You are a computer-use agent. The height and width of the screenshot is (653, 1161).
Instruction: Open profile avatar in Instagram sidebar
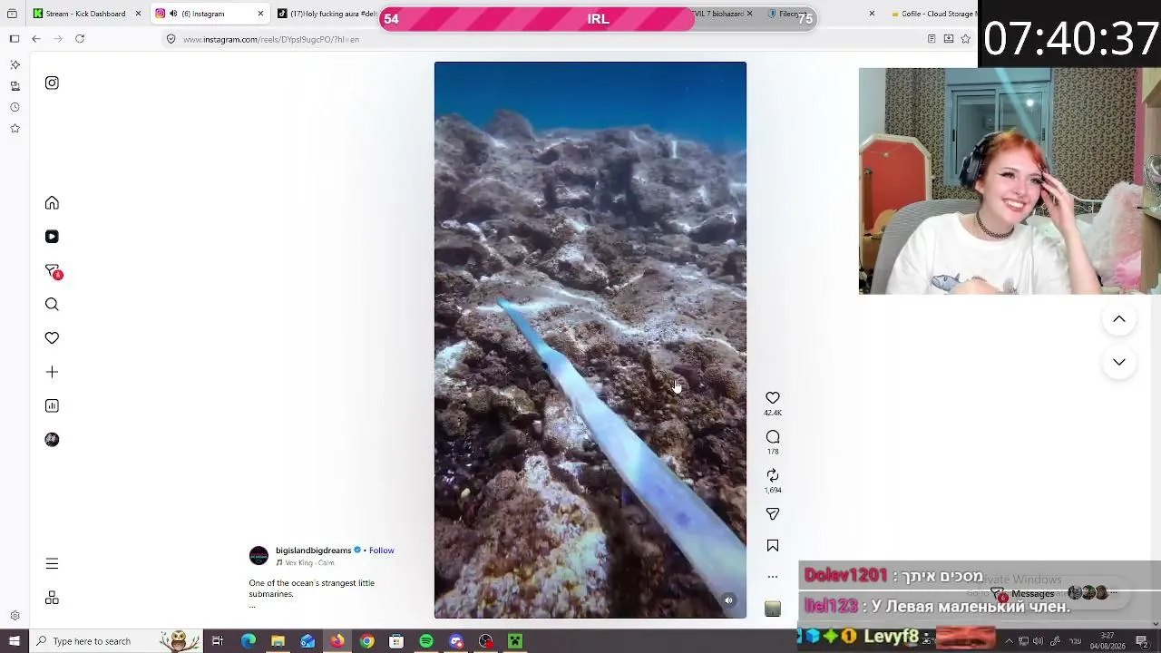(x=52, y=440)
